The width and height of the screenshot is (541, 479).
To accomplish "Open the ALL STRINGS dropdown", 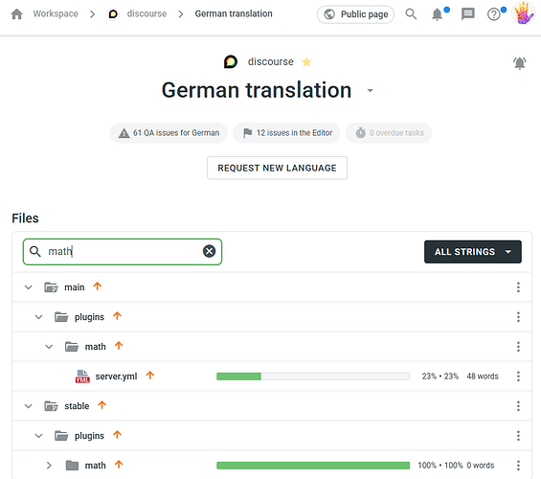I will 473,252.
